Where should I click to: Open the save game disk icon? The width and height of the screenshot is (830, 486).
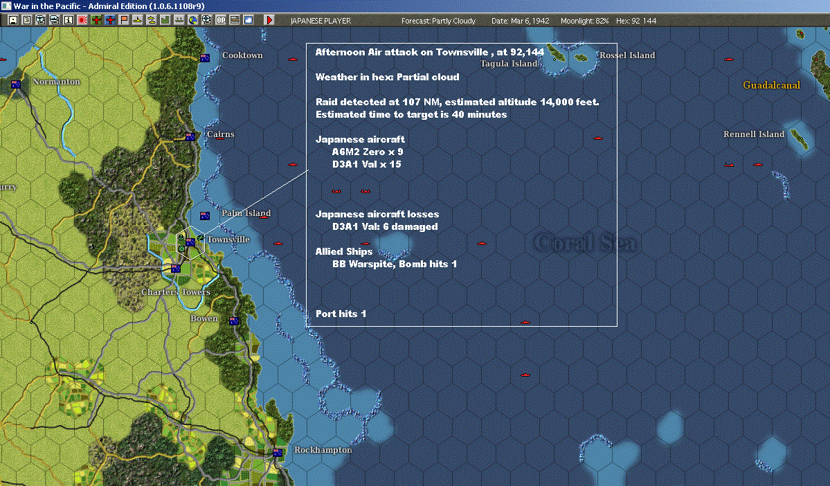coord(13,20)
